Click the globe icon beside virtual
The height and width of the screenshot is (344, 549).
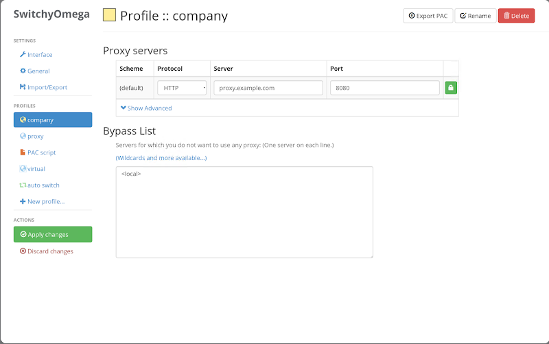(23, 168)
